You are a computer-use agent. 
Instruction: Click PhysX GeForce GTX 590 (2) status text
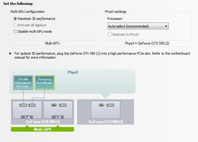[147, 43]
